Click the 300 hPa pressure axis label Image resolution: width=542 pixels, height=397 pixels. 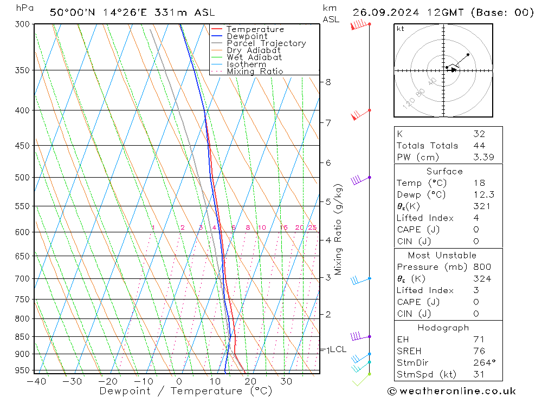coord(22,24)
